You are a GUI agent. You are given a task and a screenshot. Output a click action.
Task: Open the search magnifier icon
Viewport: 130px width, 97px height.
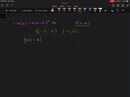pyautogui.click(x=2, y=6)
